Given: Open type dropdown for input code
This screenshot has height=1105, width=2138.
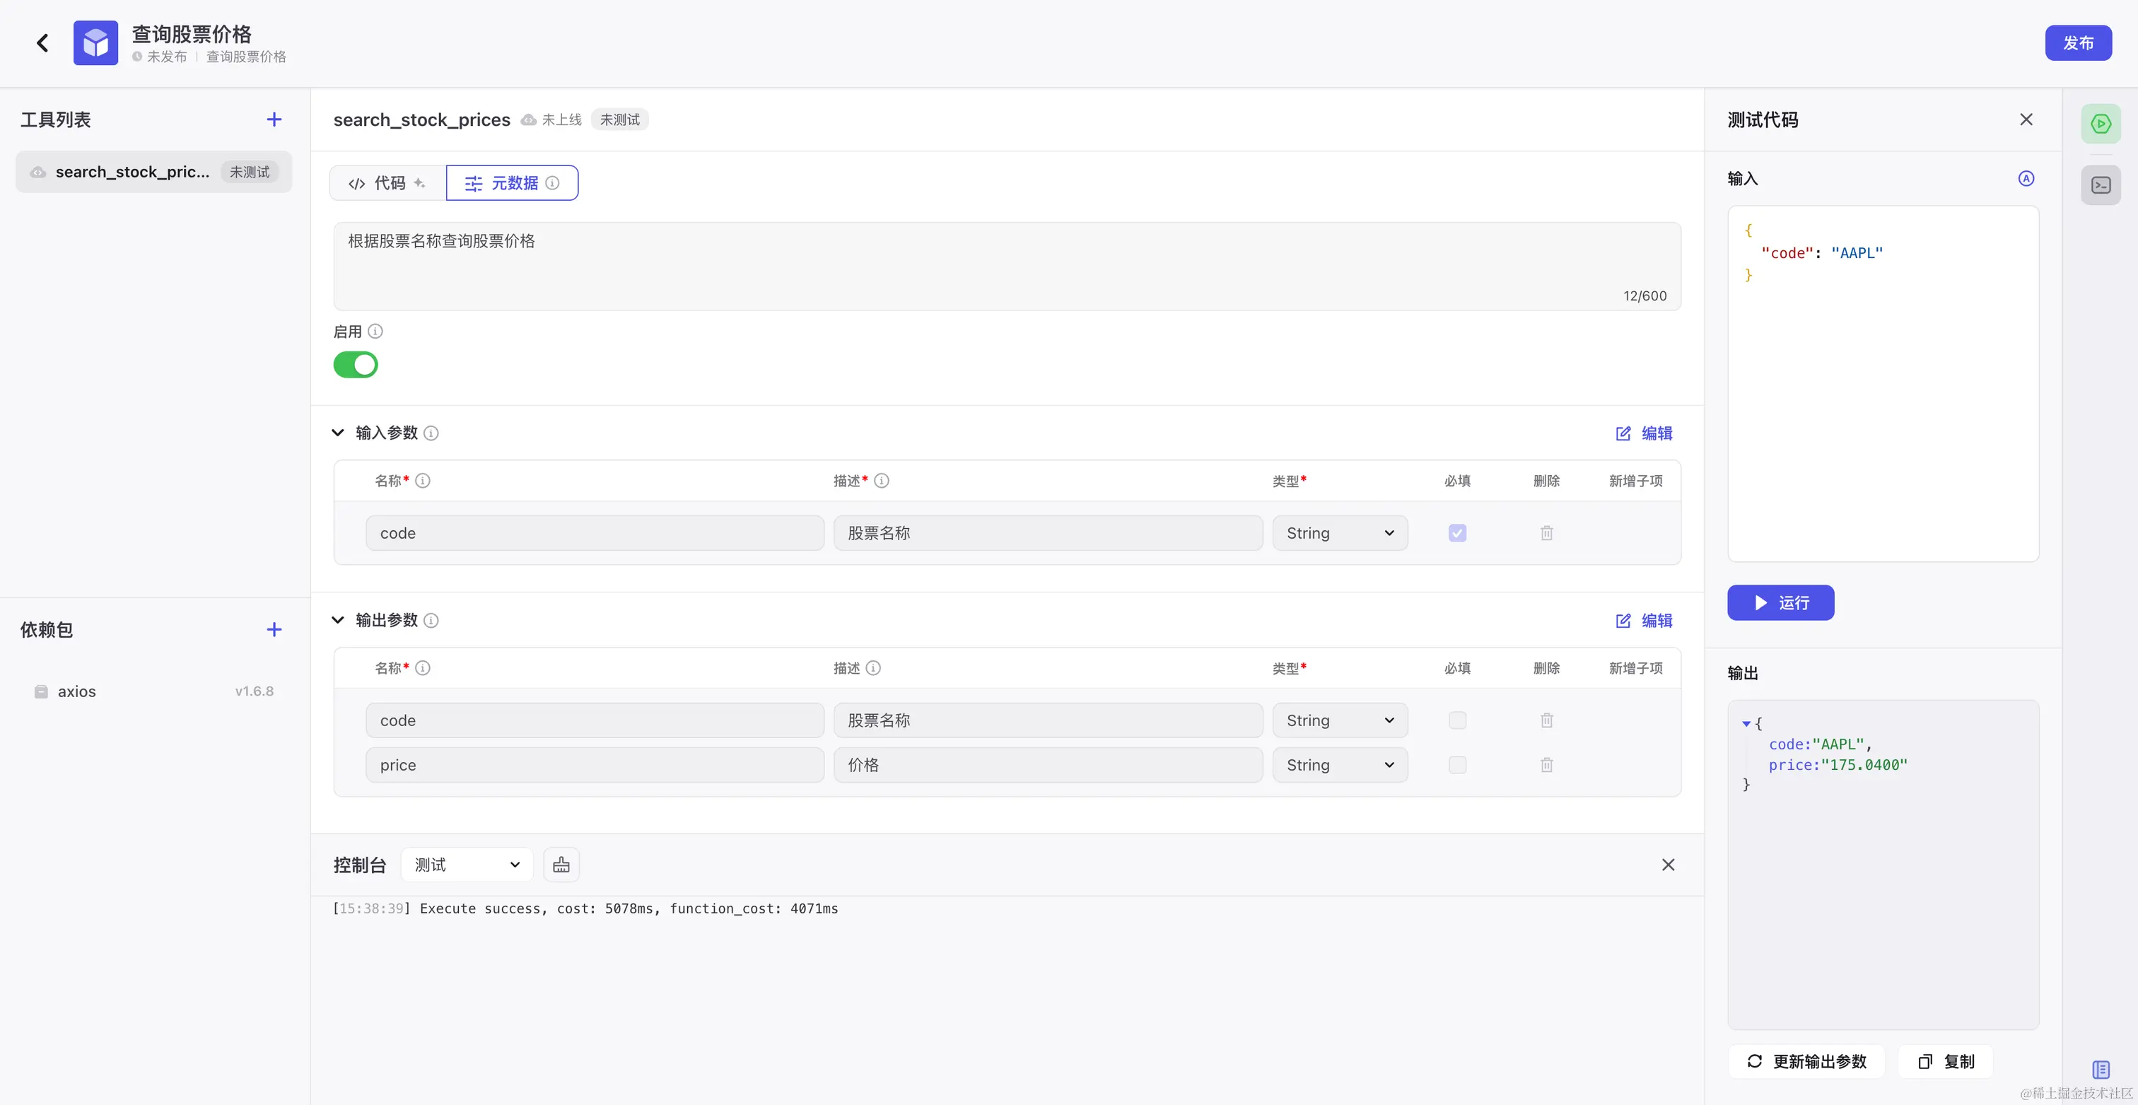Looking at the screenshot, I should pos(1340,533).
